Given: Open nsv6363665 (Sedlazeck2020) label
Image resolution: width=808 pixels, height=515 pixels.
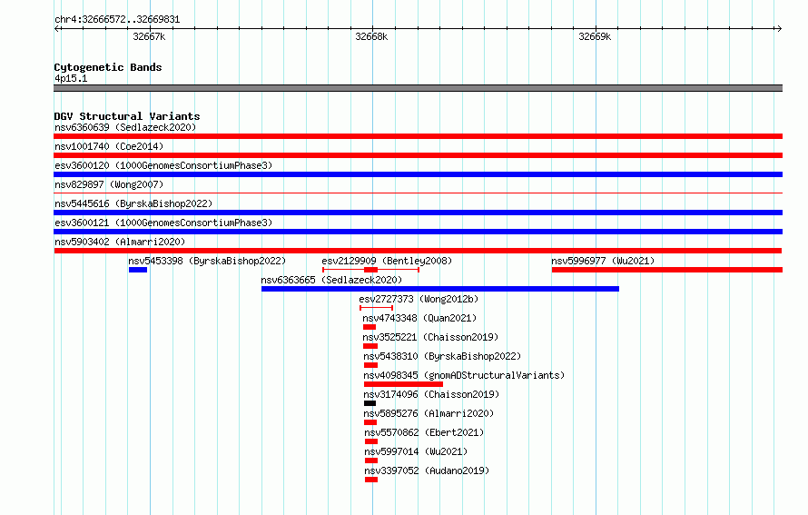Looking at the screenshot, I should point(331,280).
